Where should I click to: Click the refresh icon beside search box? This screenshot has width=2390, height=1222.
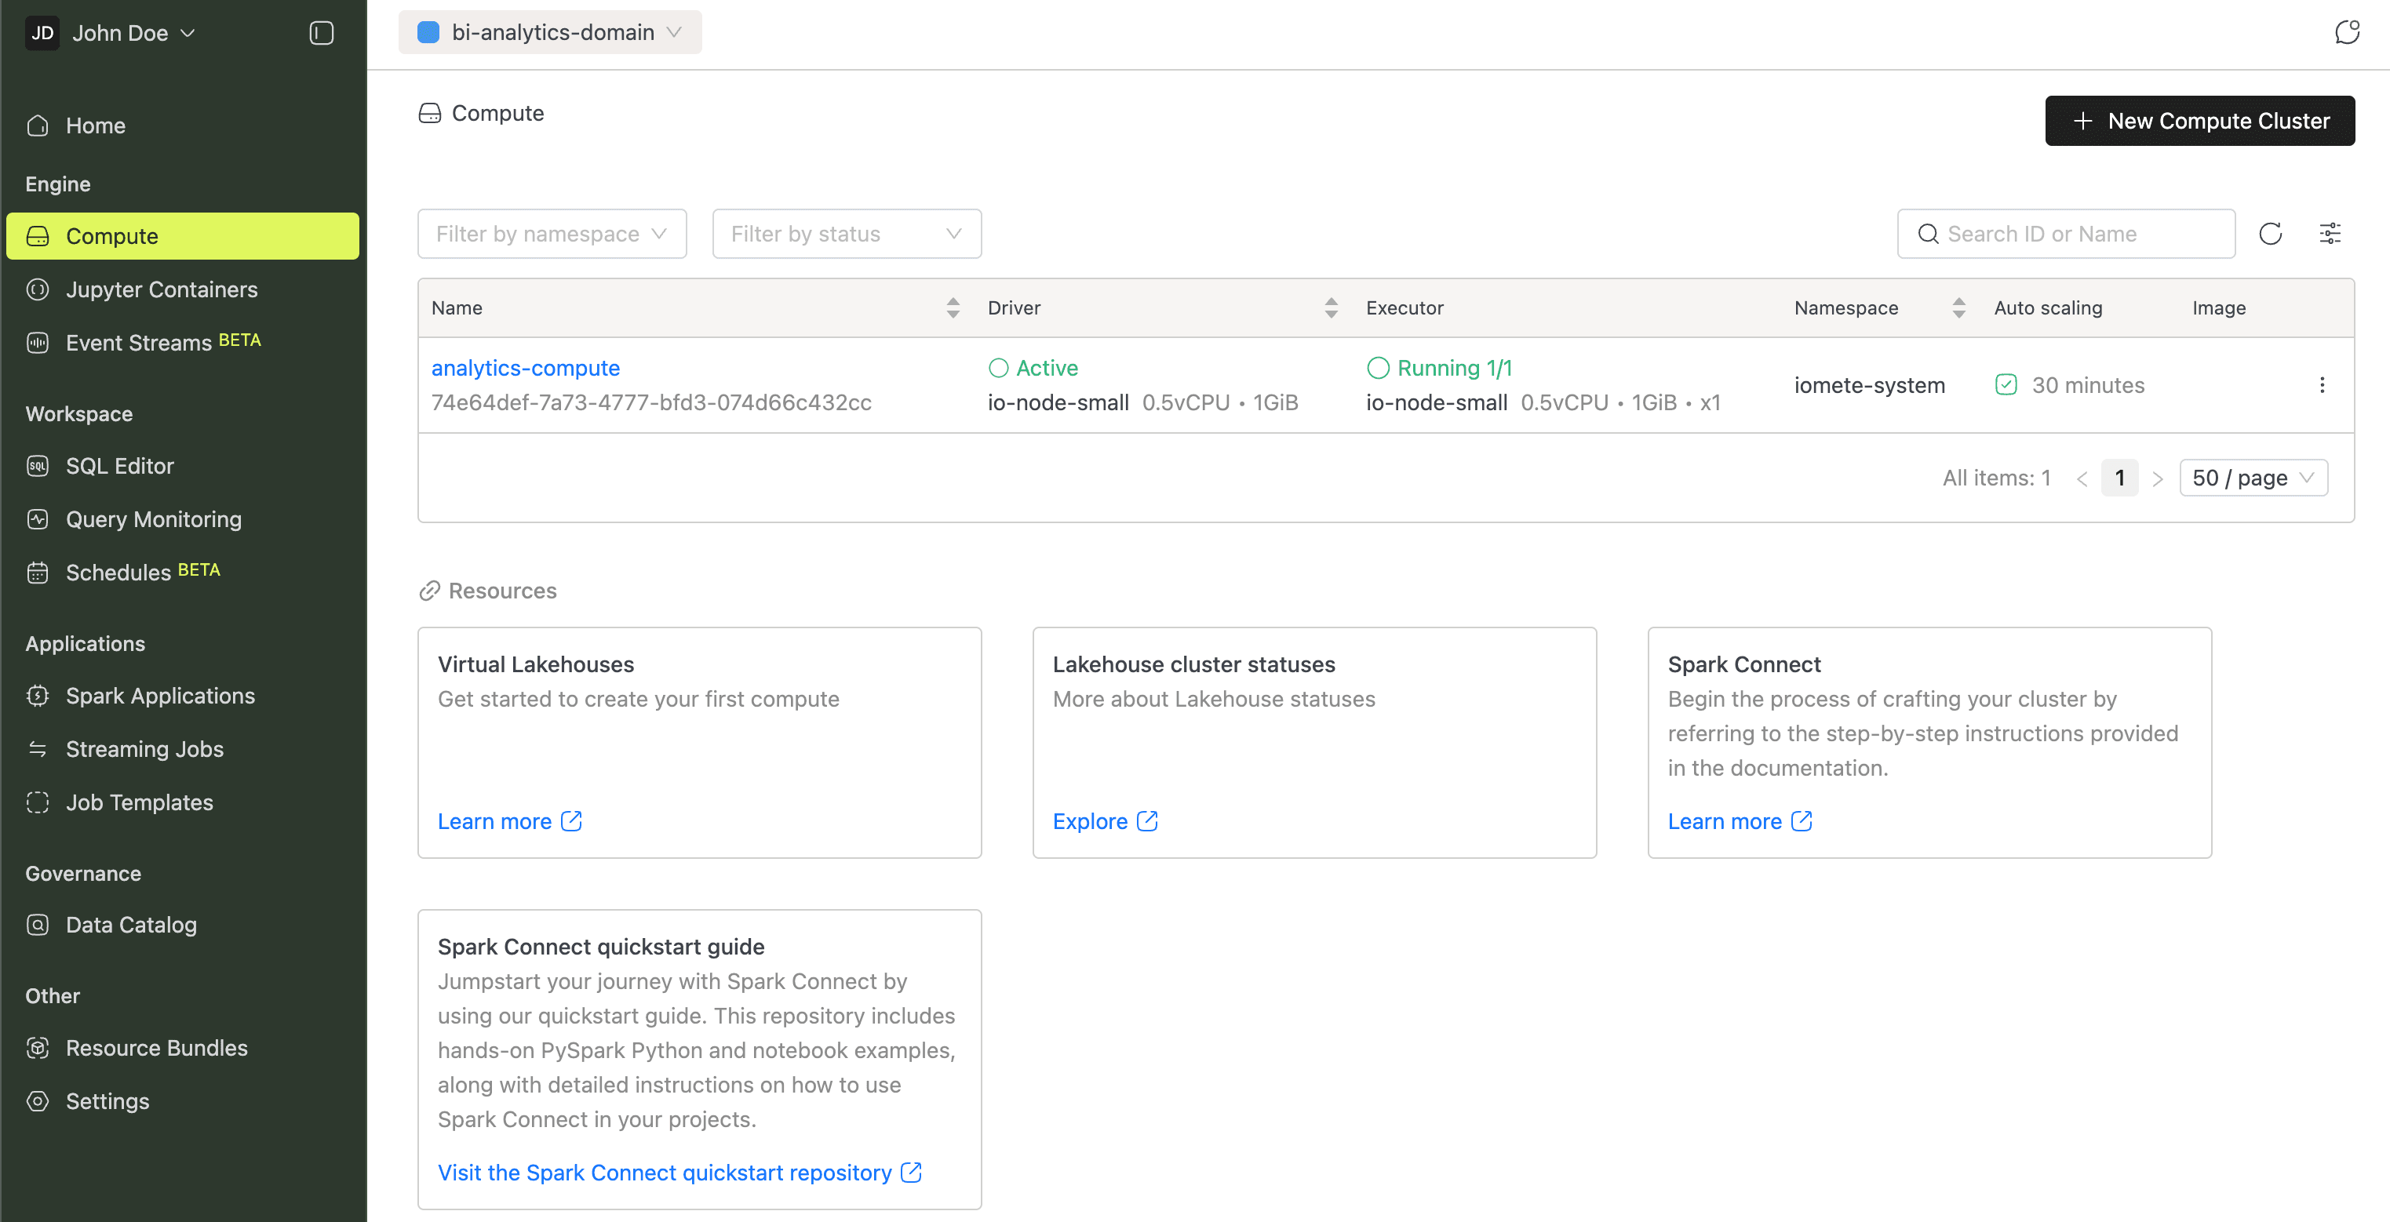click(x=2269, y=234)
